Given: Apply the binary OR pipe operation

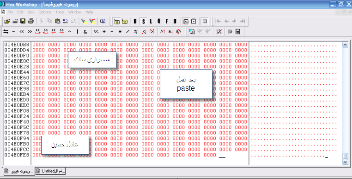Looking at the screenshot, I should [78, 32].
